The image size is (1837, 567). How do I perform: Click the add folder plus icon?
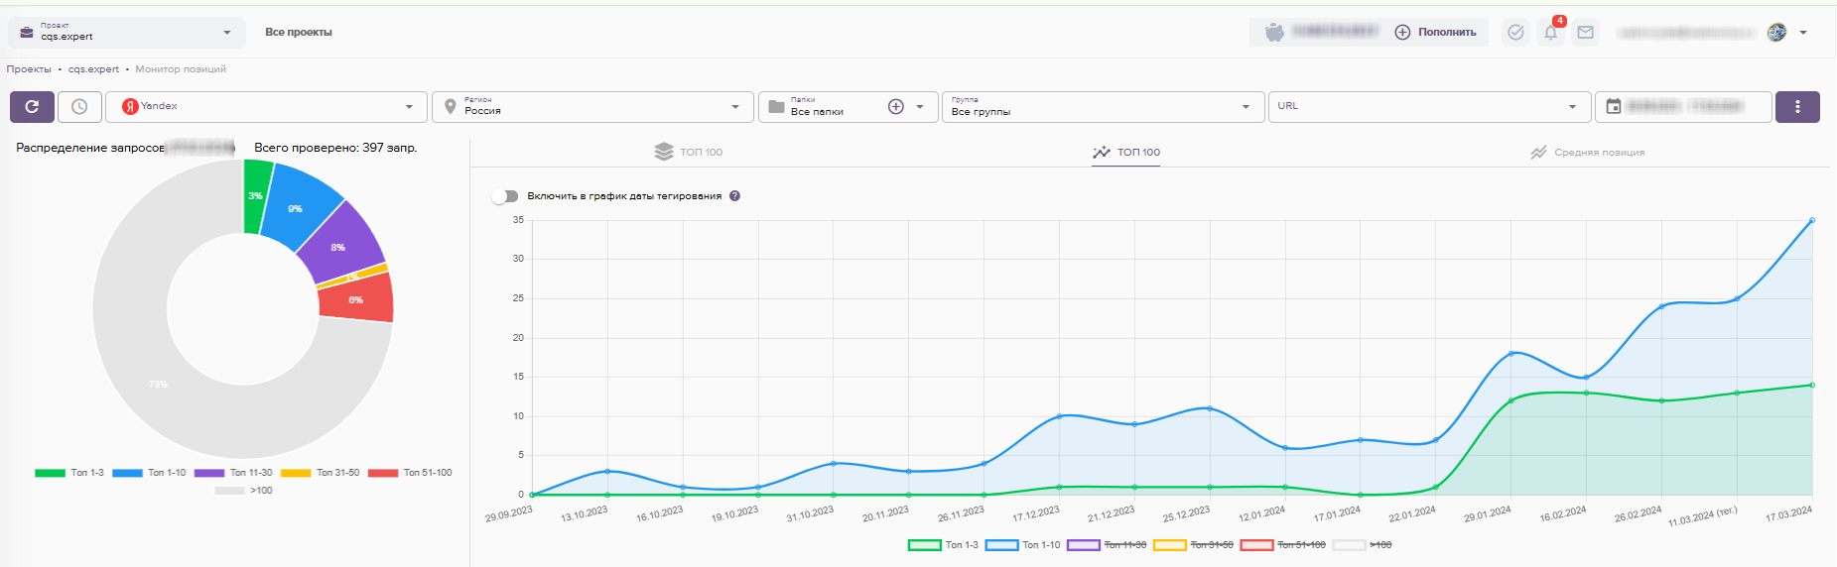895,107
